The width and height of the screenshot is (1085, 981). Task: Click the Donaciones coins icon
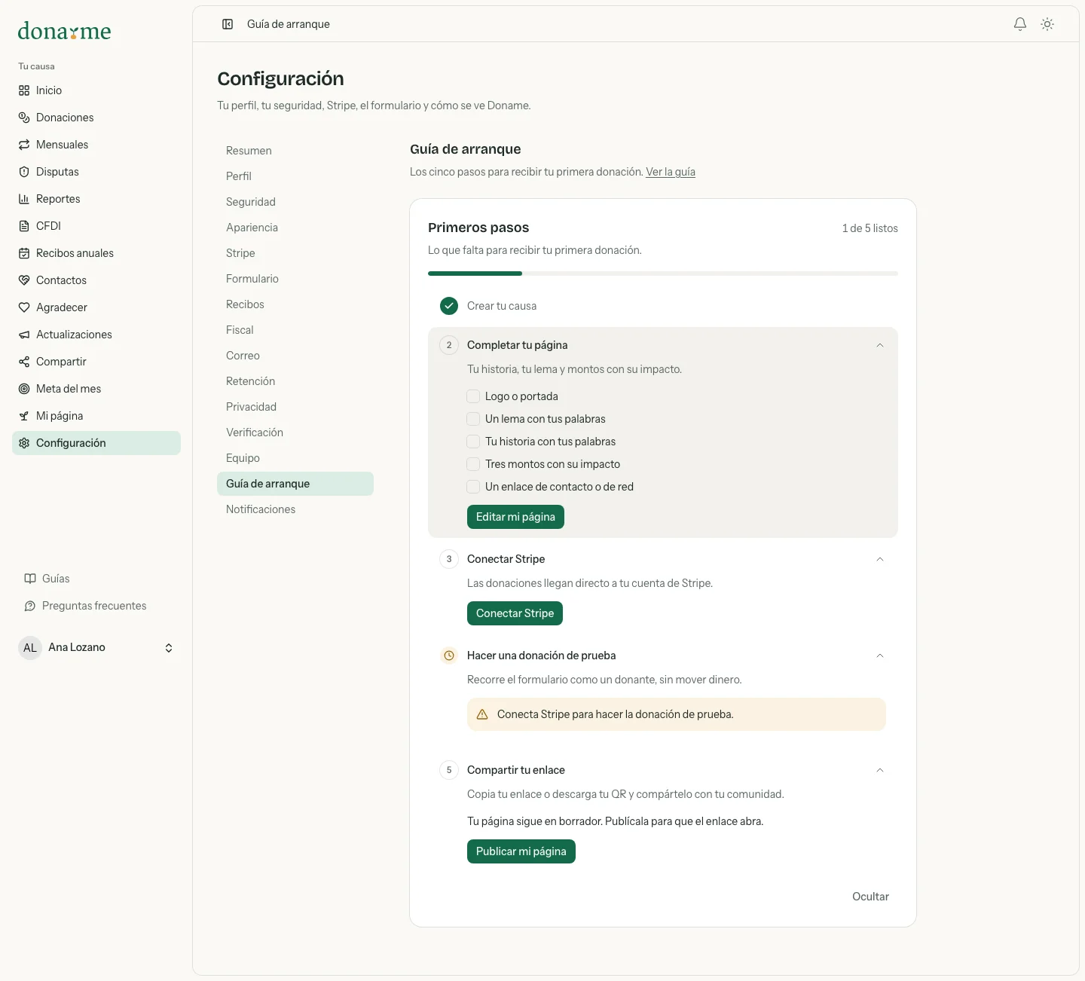[24, 118]
